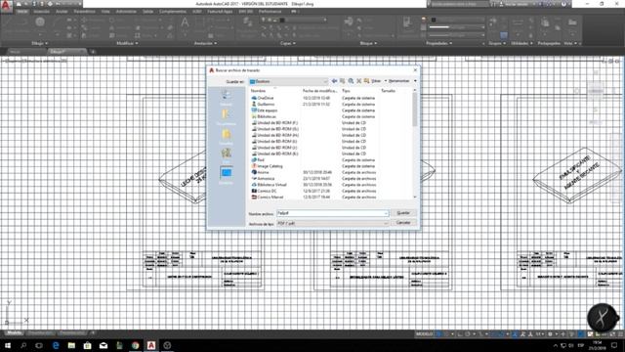Click the Insert block icon in Bloque panel
Image resolution: width=625 pixels, height=352 pixels.
[x=349, y=22]
